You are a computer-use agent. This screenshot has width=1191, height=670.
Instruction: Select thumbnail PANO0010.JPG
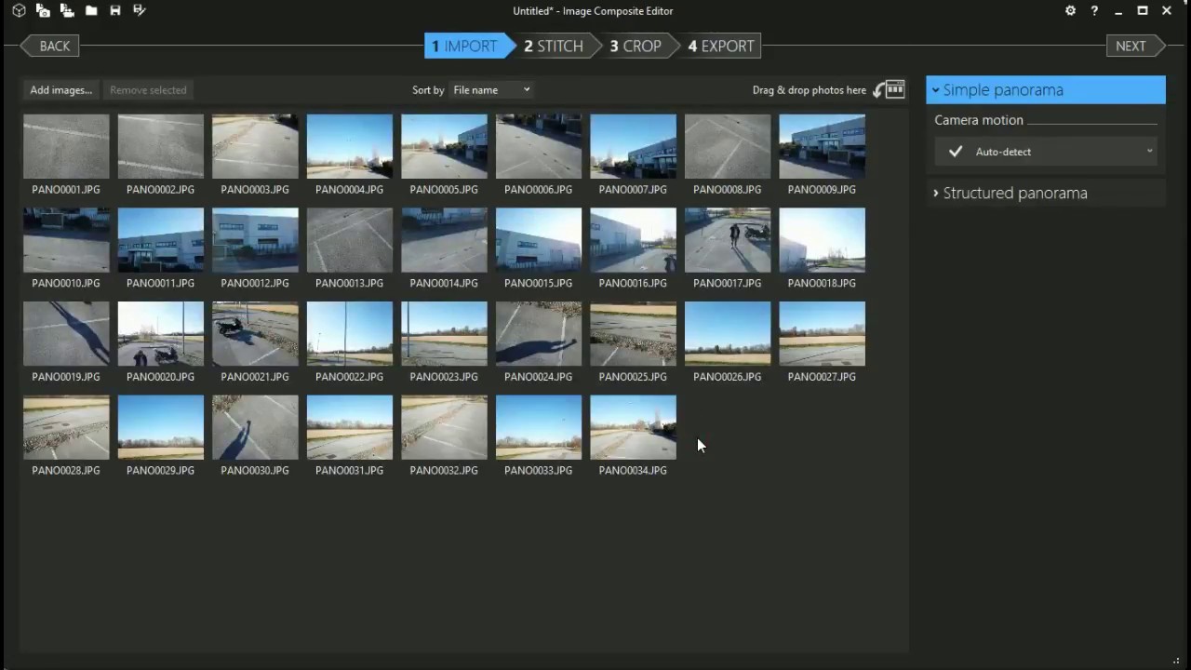pyautogui.click(x=66, y=240)
